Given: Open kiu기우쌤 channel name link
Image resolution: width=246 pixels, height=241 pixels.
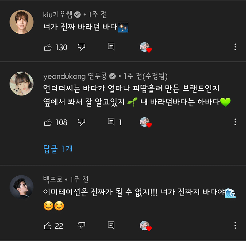Looking at the screenshot, I should click(59, 14).
